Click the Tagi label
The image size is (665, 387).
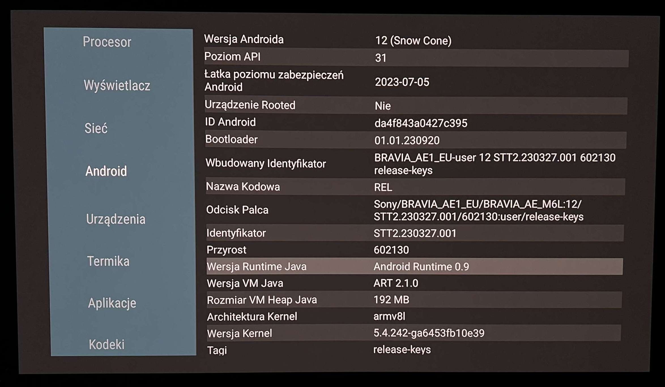tap(217, 351)
